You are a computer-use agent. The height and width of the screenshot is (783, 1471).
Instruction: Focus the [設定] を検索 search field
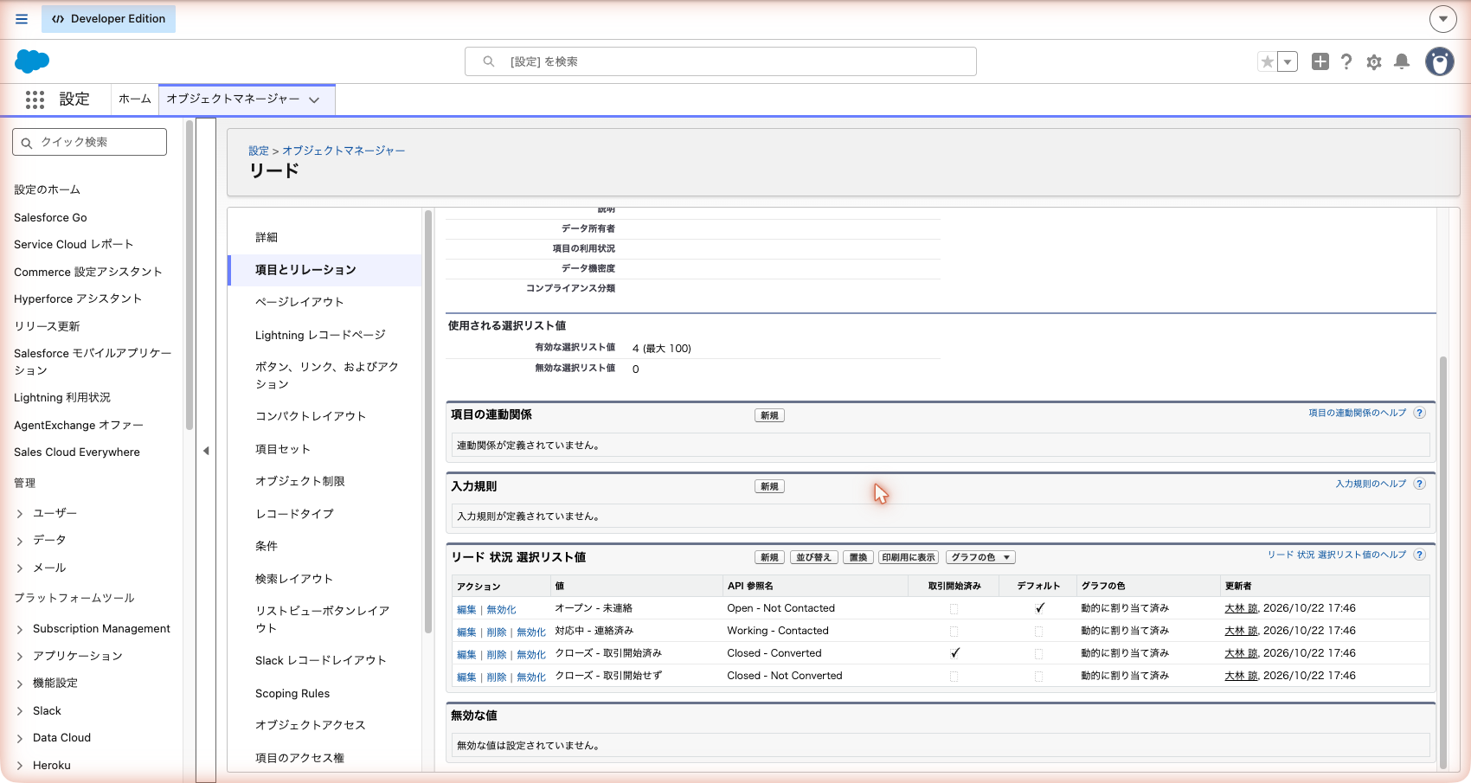[x=721, y=61]
